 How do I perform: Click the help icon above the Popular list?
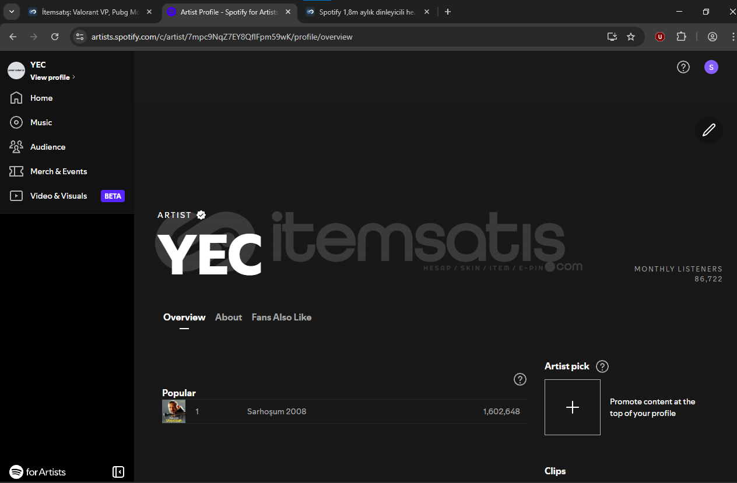520,379
